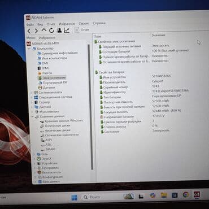Screen dimensions: 209x209
Task: Select AIDA64 v6.88.6400 root node
Action: pyautogui.click(x=43, y=43)
